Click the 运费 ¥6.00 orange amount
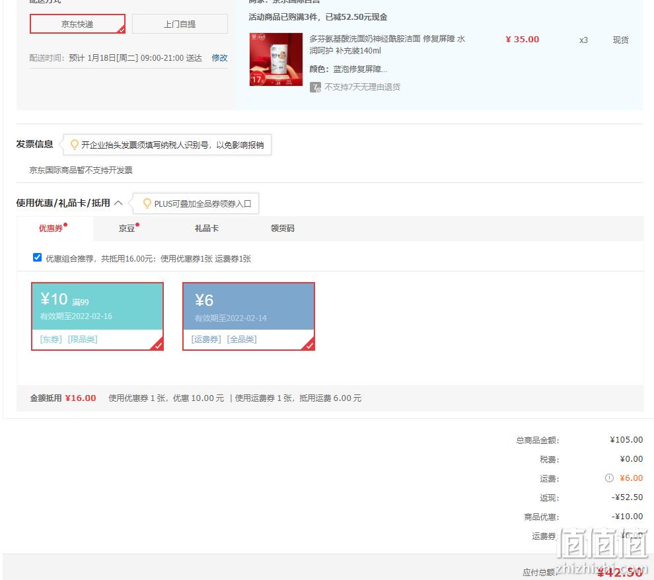Viewport: 654px width, 580px height. 632,478
